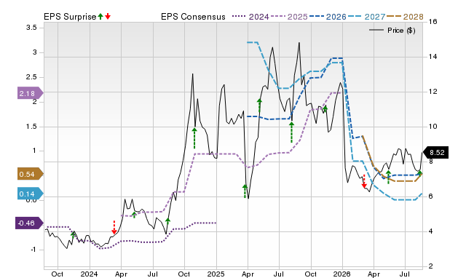Toggle the 2024 consensus series in legend
This screenshot has width=466, height=278.
(x=250, y=17)
